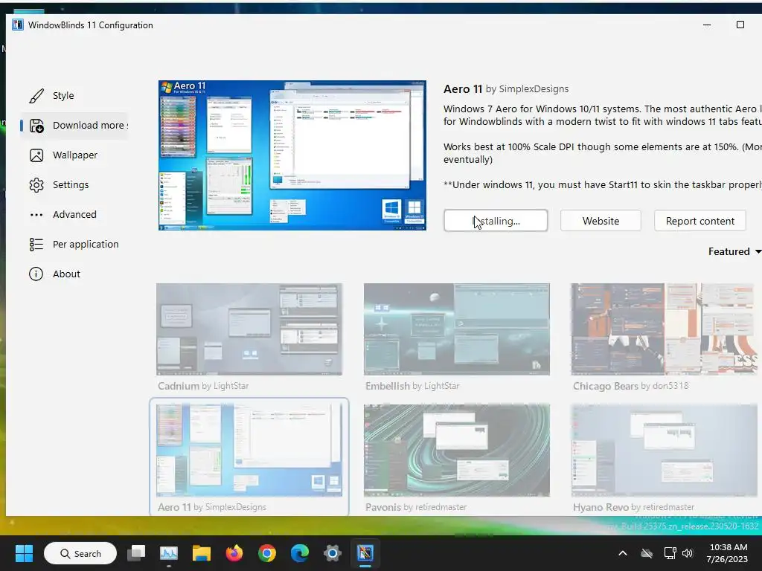This screenshot has height=571, width=762.
Task: Click the WindowBlinds taskbar icon
Action: (365, 553)
